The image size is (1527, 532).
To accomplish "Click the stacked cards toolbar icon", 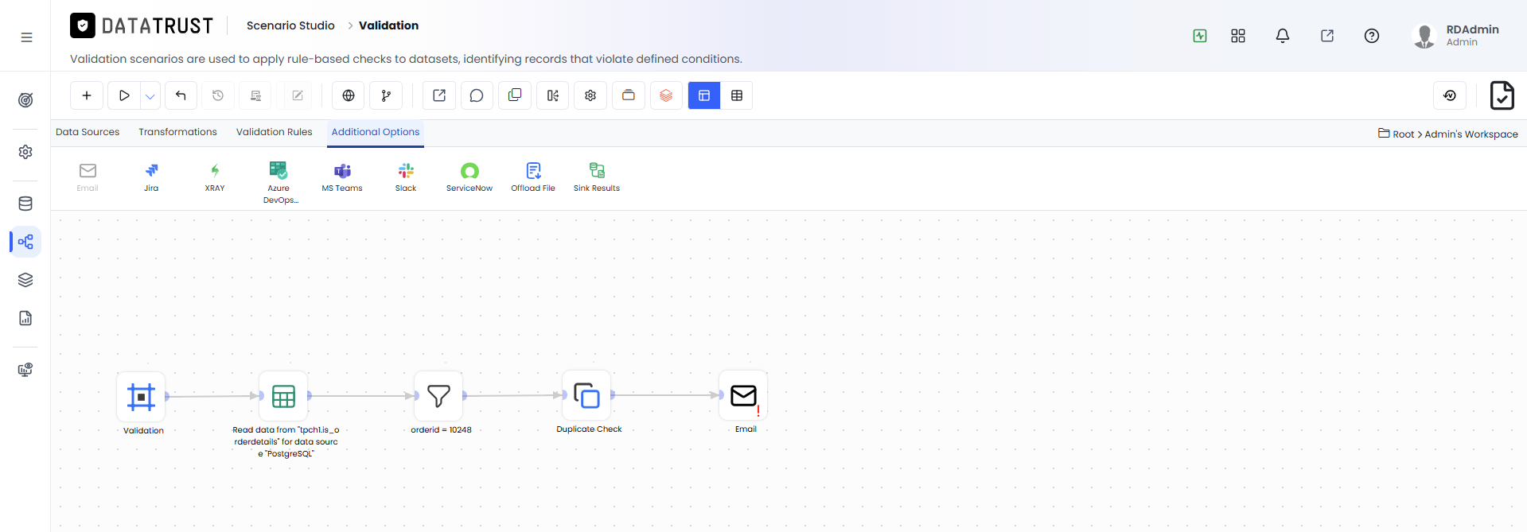I will pyautogui.click(x=629, y=95).
